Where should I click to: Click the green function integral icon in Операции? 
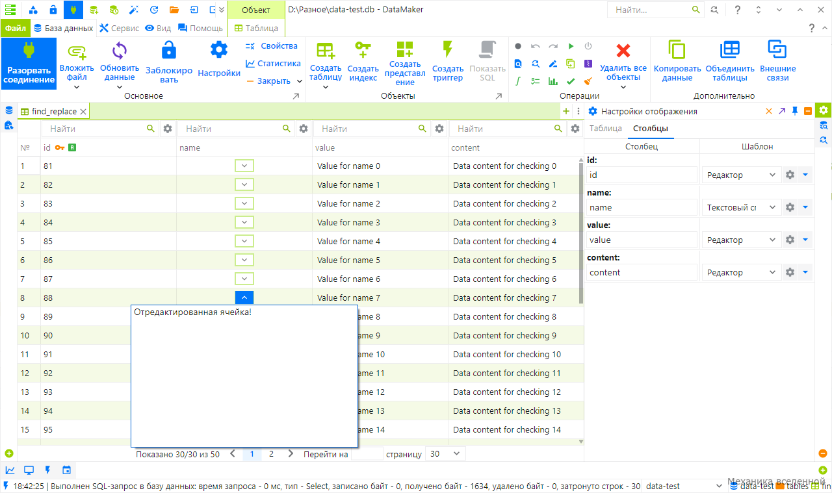518,81
